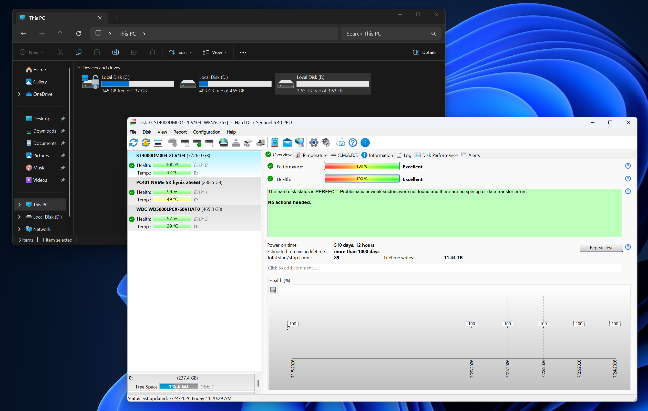Open the configuration gear icon in Sentinel toolbar
Screen dimensions: 648x411
[314, 143]
